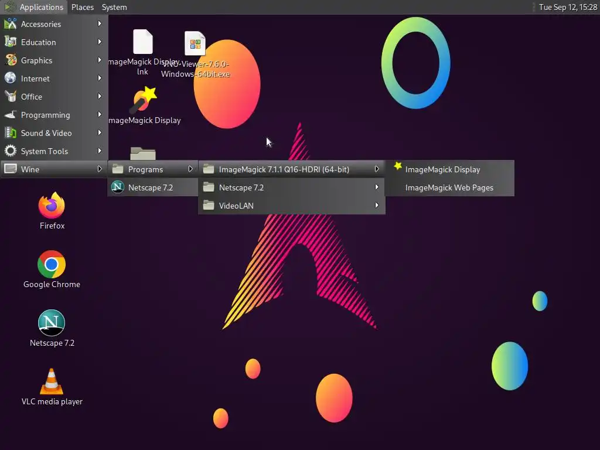The height and width of the screenshot is (450, 600).
Task: Click the System Tools gear icon
Action: coord(11,151)
